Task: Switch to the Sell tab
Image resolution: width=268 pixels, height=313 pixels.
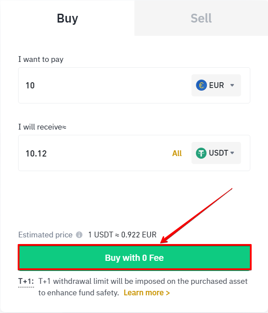Action: coord(201,18)
